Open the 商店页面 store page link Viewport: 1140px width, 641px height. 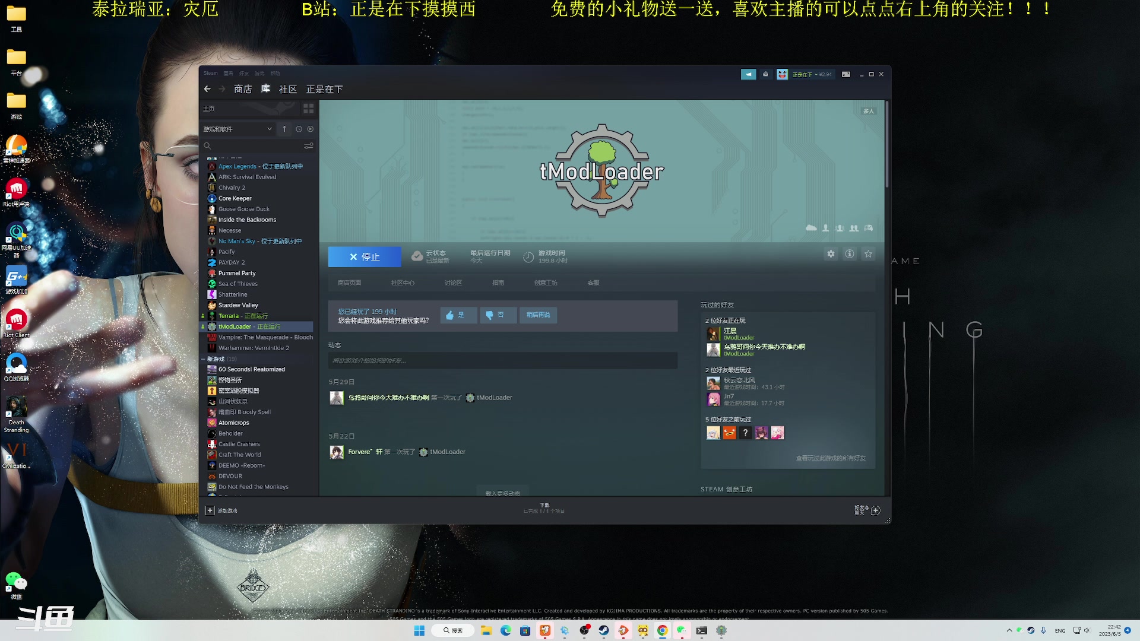coord(349,283)
